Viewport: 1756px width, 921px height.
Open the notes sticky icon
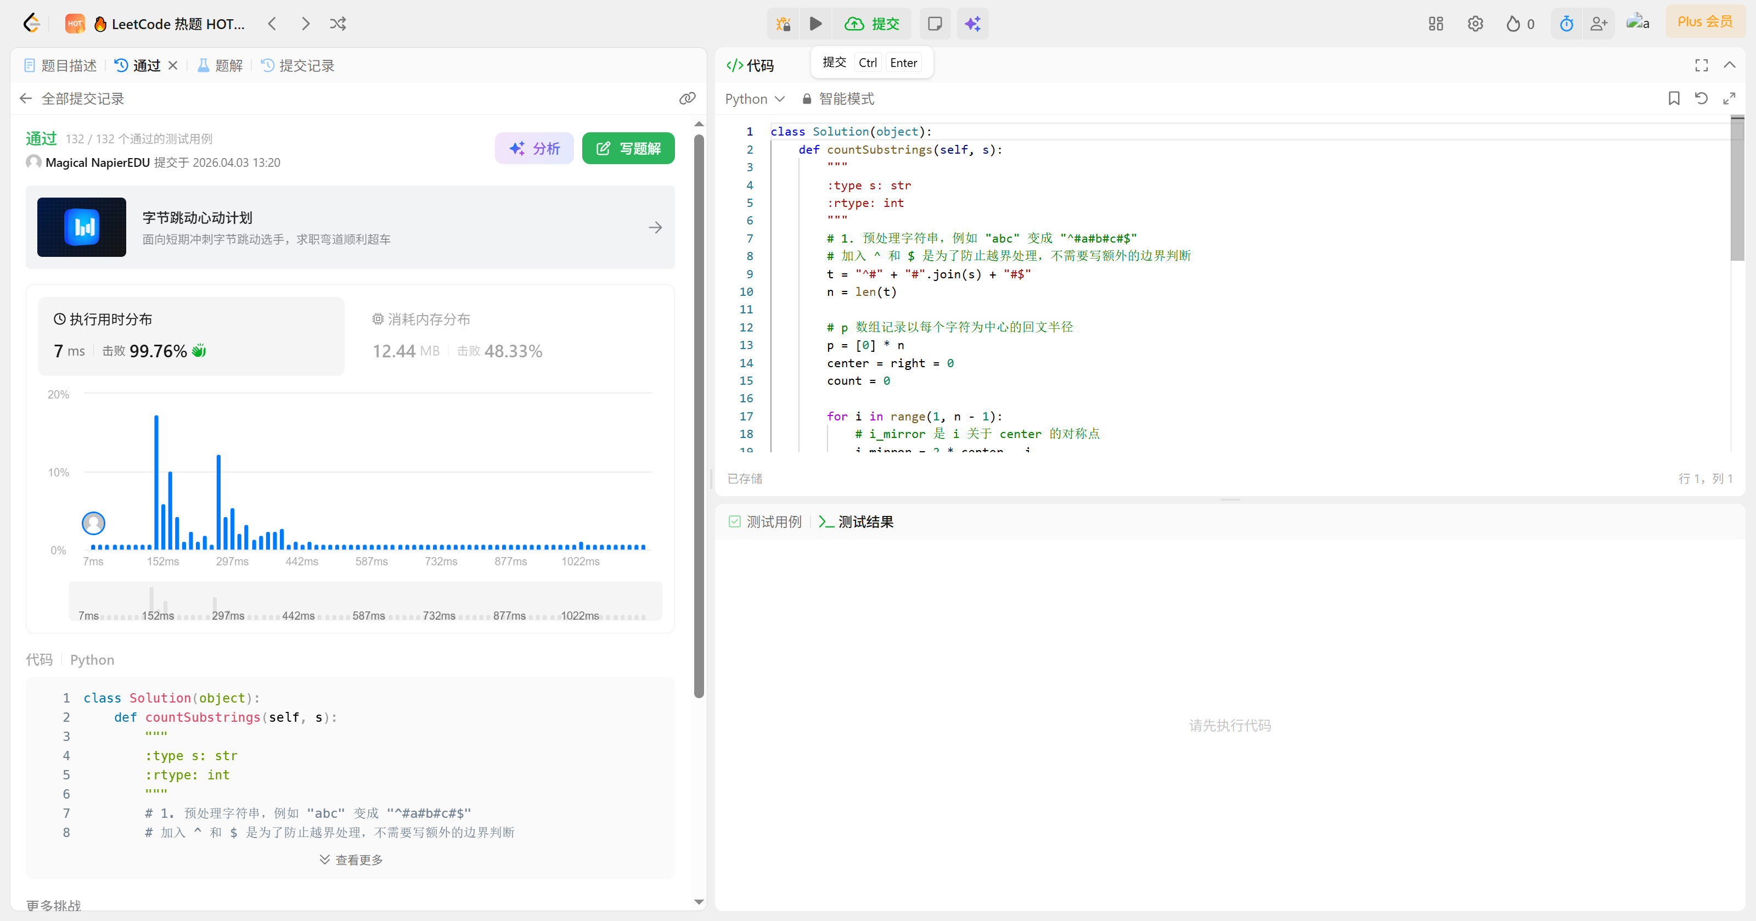point(935,24)
